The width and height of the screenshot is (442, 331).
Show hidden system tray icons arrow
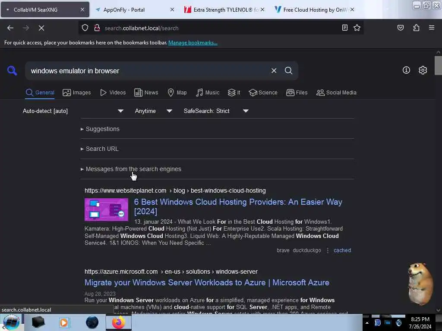pyautogui.click(x=367, y=323)
